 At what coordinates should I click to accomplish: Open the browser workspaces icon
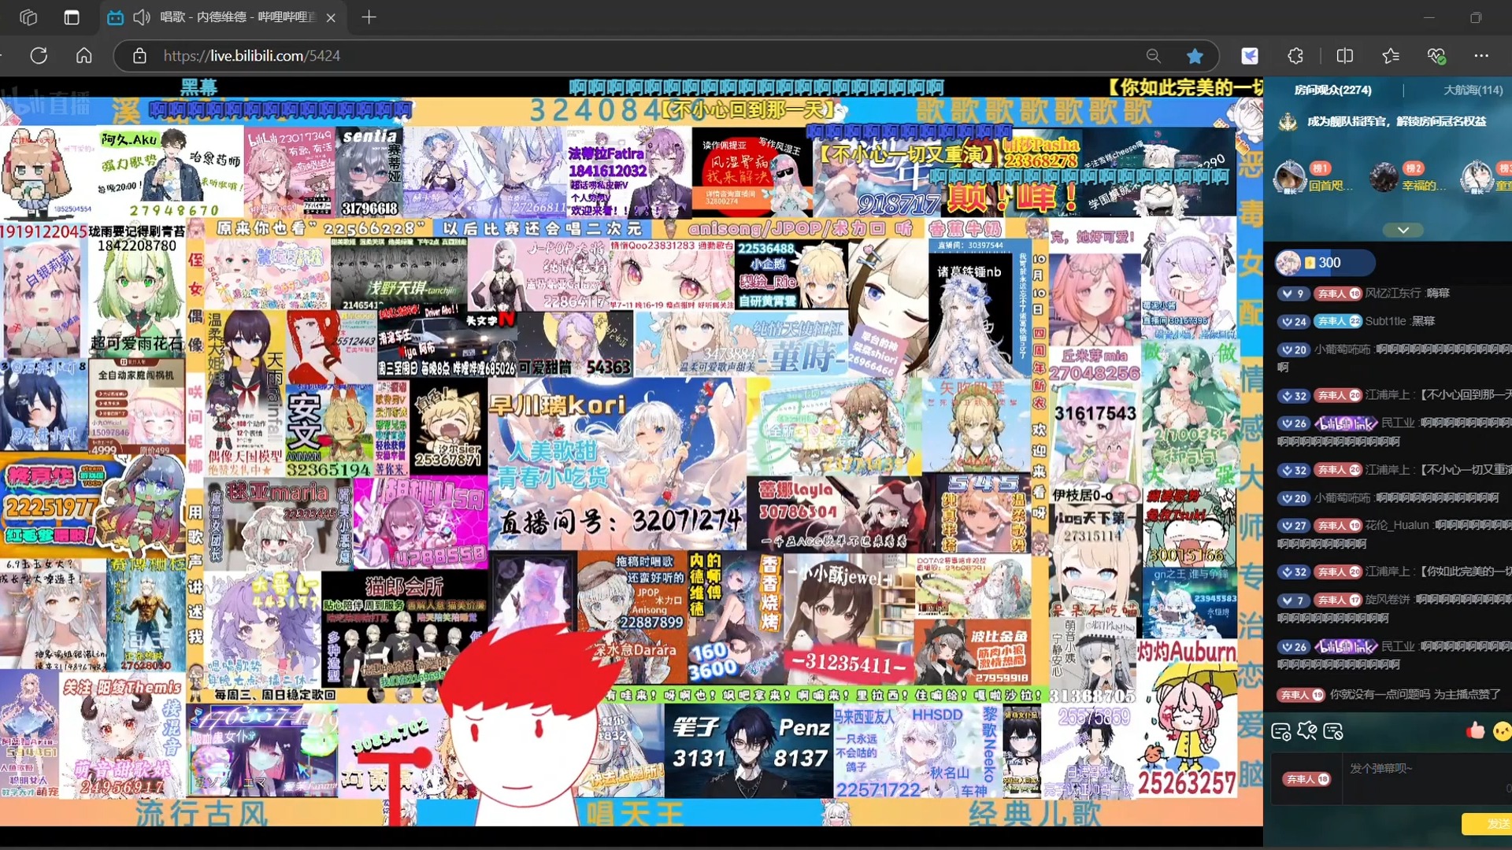(28, 17)
